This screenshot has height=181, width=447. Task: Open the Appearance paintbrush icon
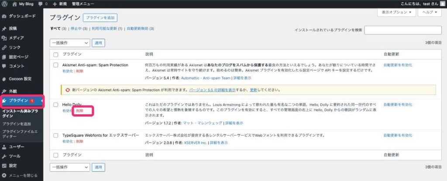tap(4, 91)
